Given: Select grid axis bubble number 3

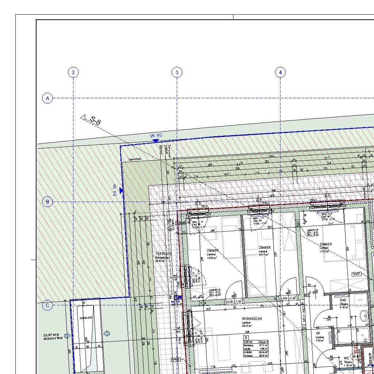Looking at the screenshot, I should coord(177,72).
